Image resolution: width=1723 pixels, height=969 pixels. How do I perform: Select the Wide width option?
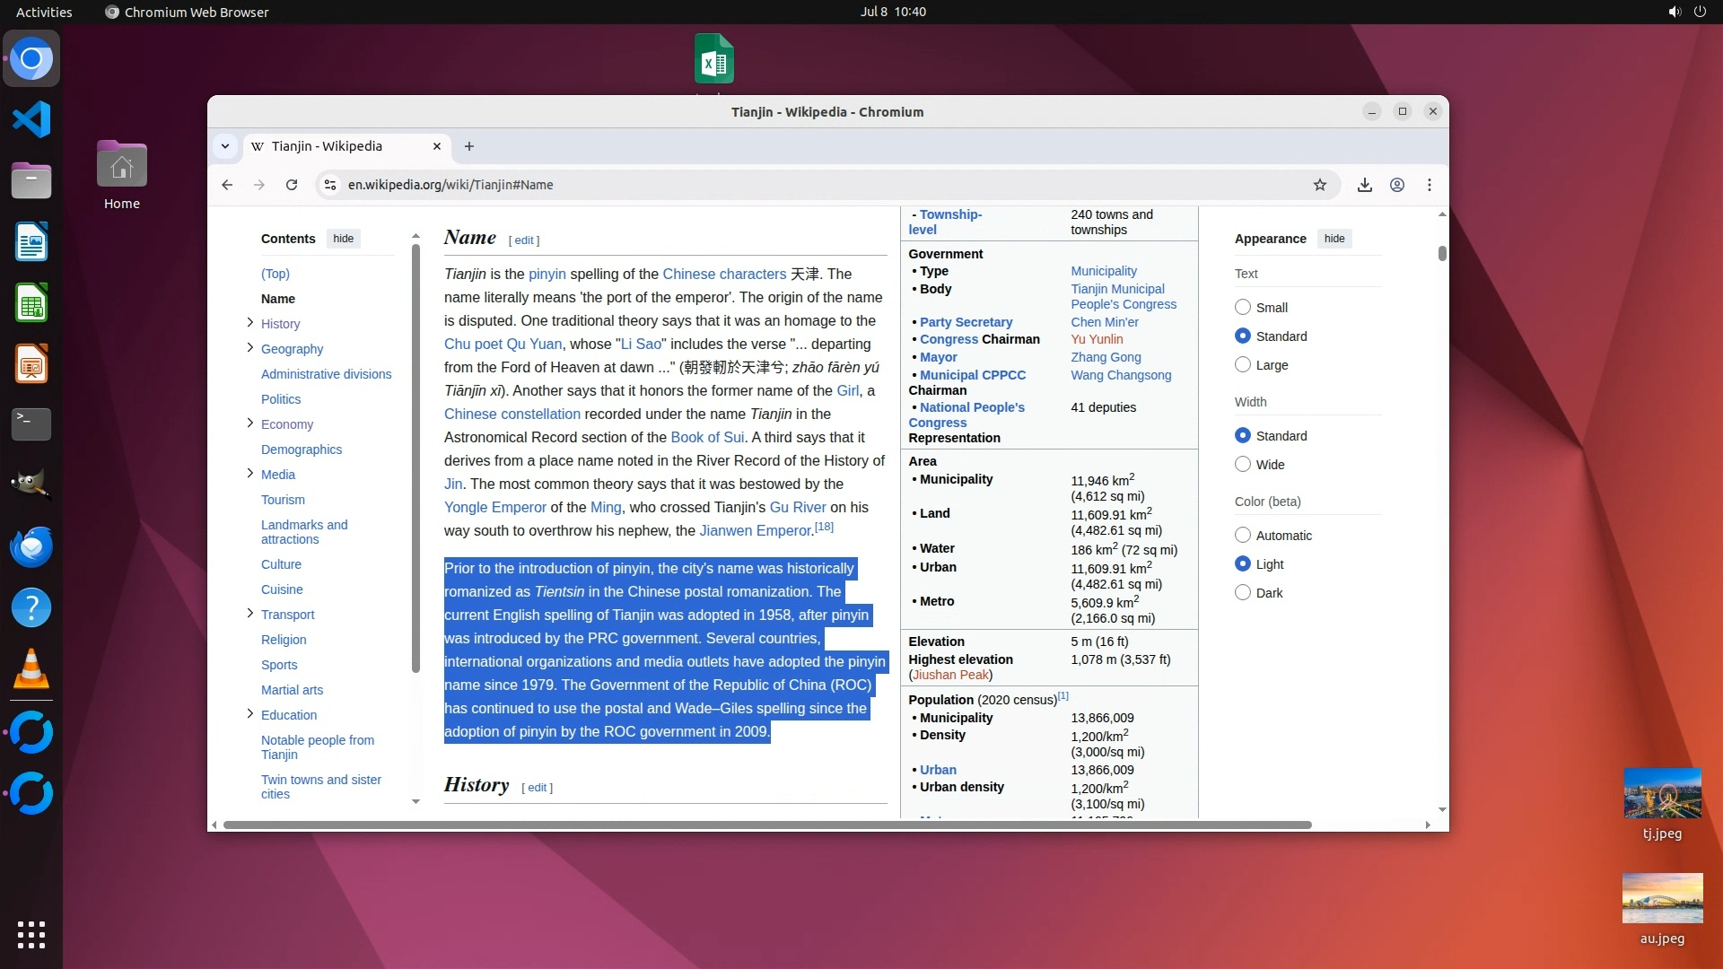(x=1243, y=465)
